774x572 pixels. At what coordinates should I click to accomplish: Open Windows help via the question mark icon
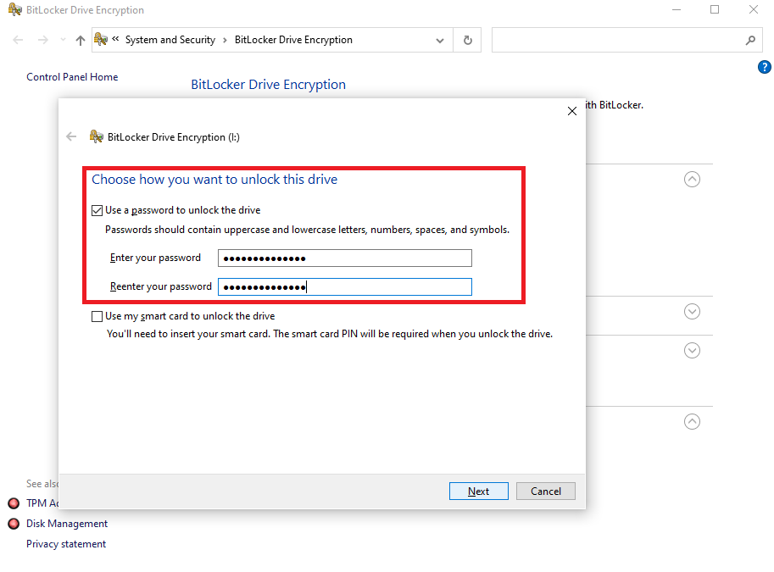coord(764,66)
